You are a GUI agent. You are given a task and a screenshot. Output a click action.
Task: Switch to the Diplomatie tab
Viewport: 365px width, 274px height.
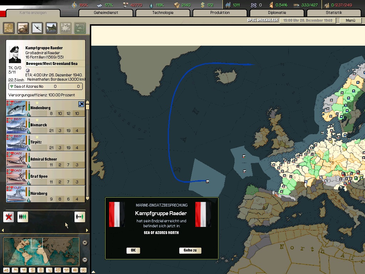point(277,13)
